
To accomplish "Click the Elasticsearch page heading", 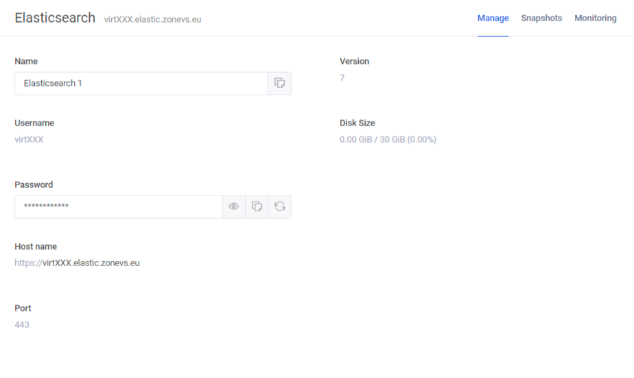I will pos(55,19).
